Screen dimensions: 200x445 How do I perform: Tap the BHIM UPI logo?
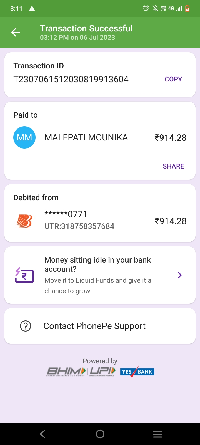(81, 371)
